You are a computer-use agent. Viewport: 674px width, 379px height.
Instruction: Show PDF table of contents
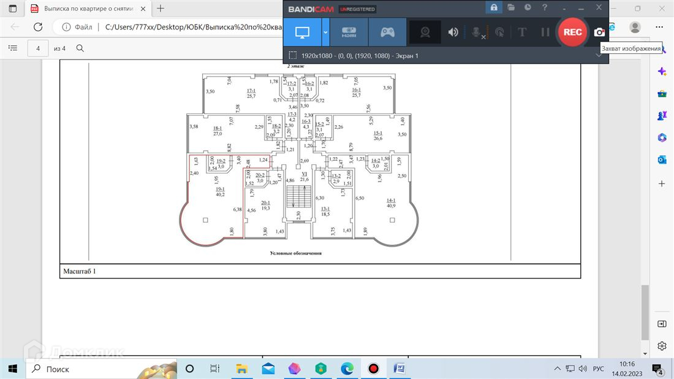(x=13, y=48)
